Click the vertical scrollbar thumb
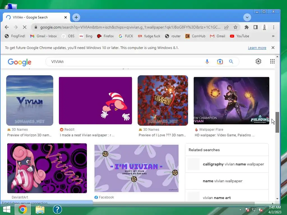This screenshot has width=287, height=215. click(277, 122)
